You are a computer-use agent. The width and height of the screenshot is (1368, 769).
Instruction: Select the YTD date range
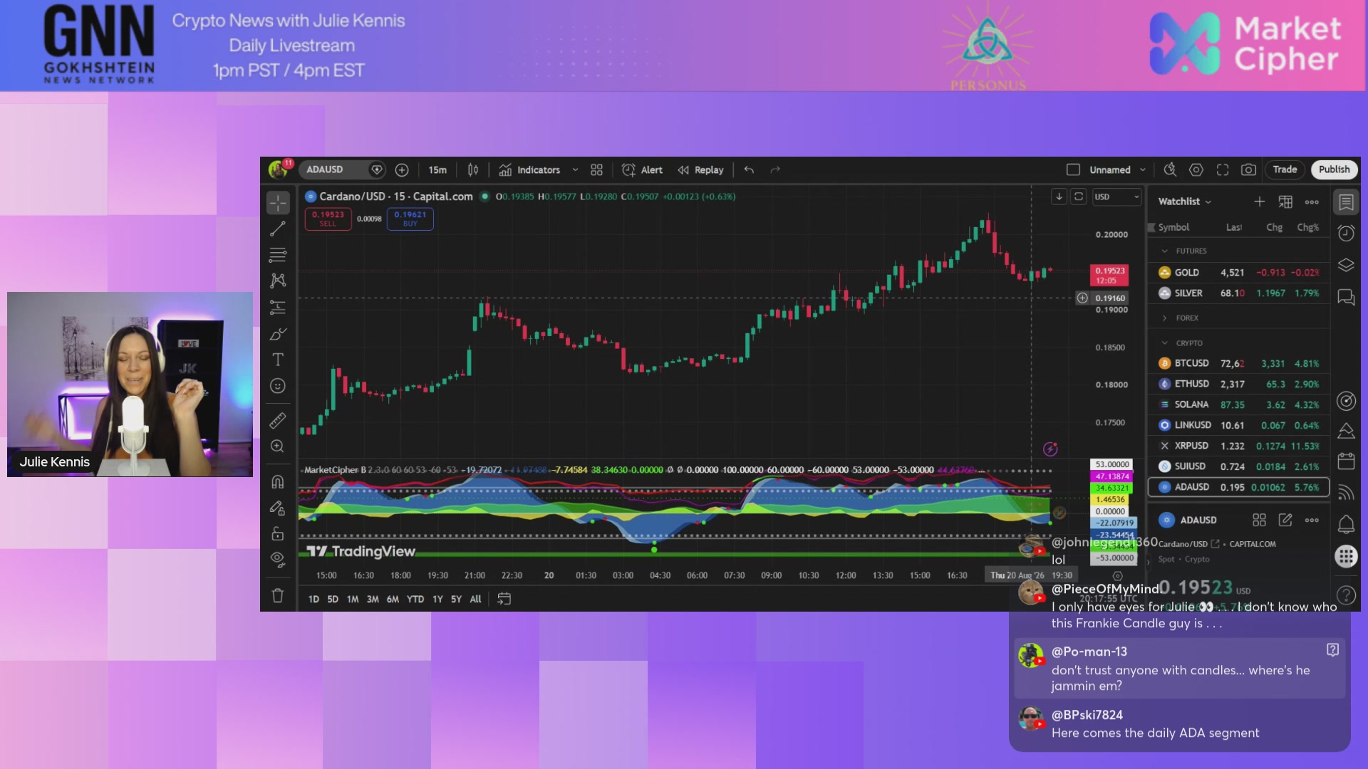click(415, 600)
